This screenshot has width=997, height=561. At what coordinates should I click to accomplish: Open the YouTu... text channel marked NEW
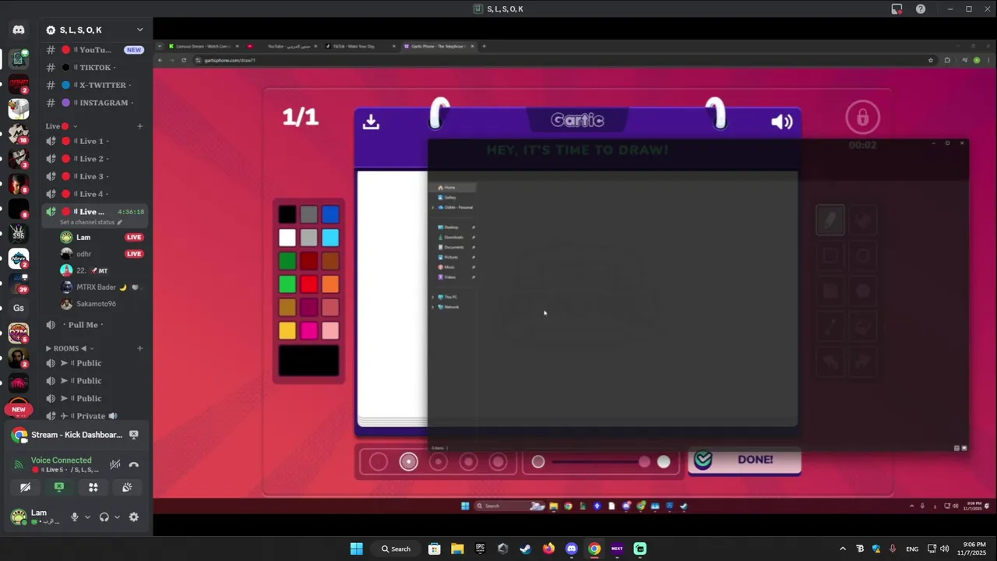pos(96,50)
